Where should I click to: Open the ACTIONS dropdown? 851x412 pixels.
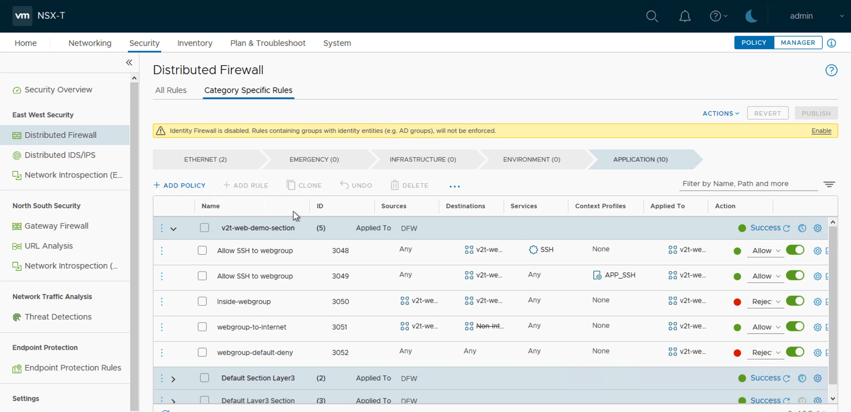pyautogui.click(x=720, y=113)
